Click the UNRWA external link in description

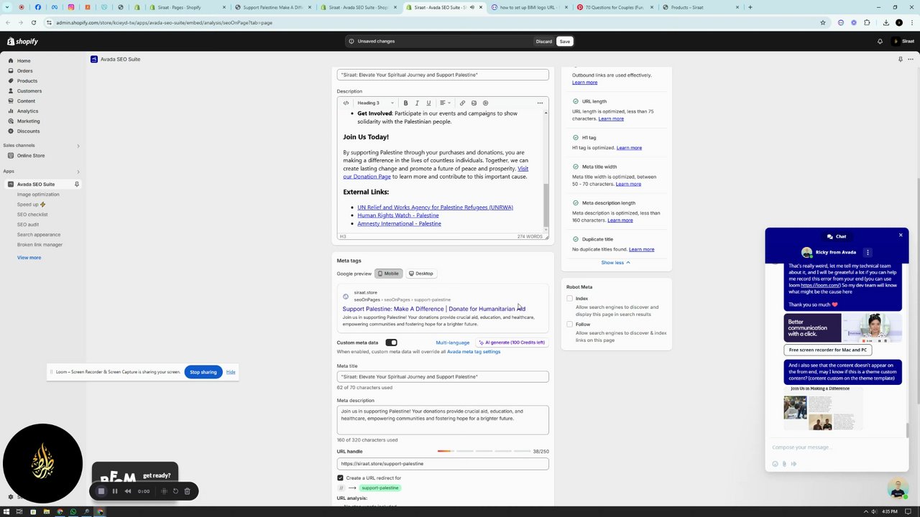(435, 208)
